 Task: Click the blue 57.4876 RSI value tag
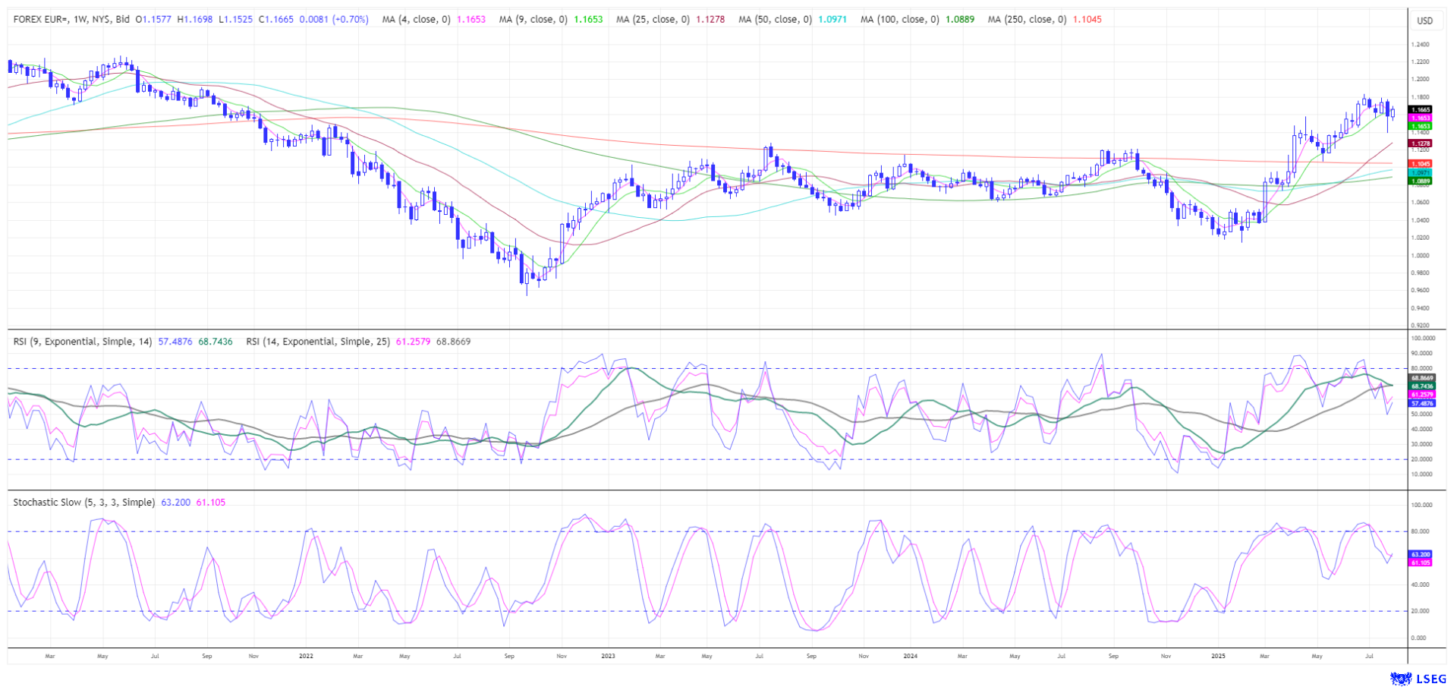point(1421,403)
